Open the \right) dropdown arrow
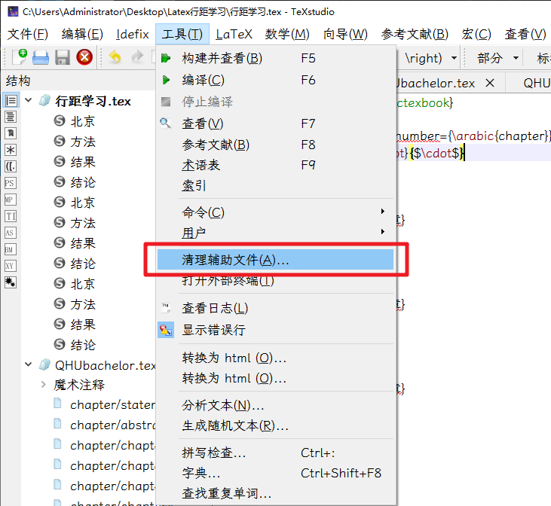This screenshot has width=551, height=506. (454, 57)
